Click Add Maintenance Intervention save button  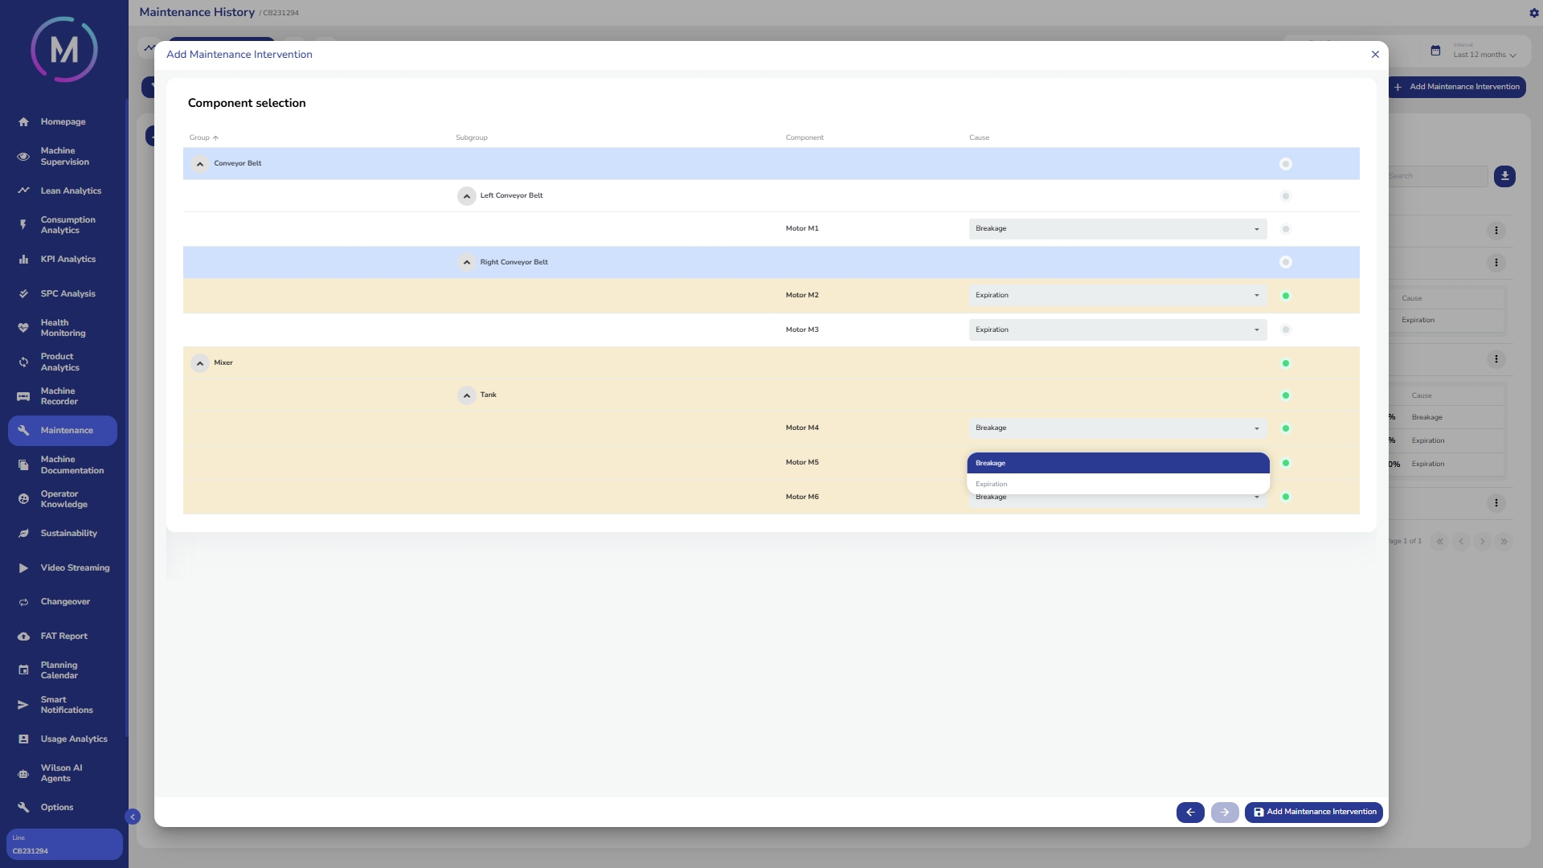point(1313,813)
